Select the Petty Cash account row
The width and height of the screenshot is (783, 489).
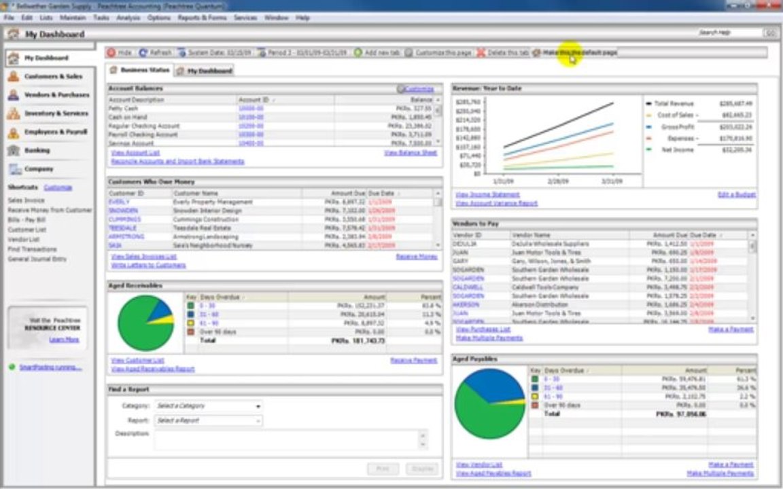[271, 108]
